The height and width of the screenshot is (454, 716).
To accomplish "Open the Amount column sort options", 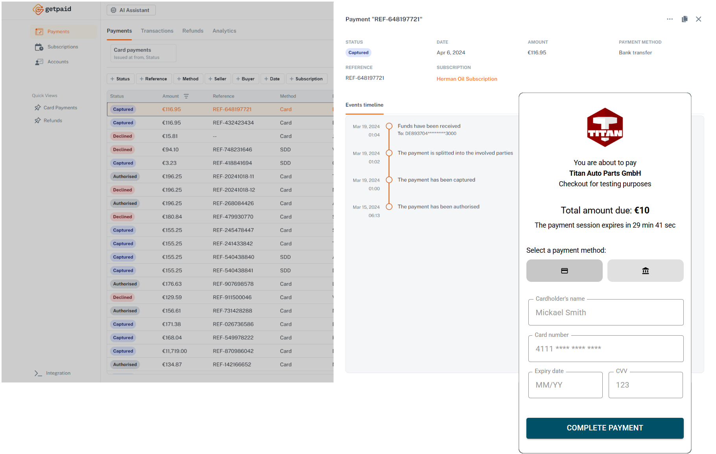I will tap(186, 96).
